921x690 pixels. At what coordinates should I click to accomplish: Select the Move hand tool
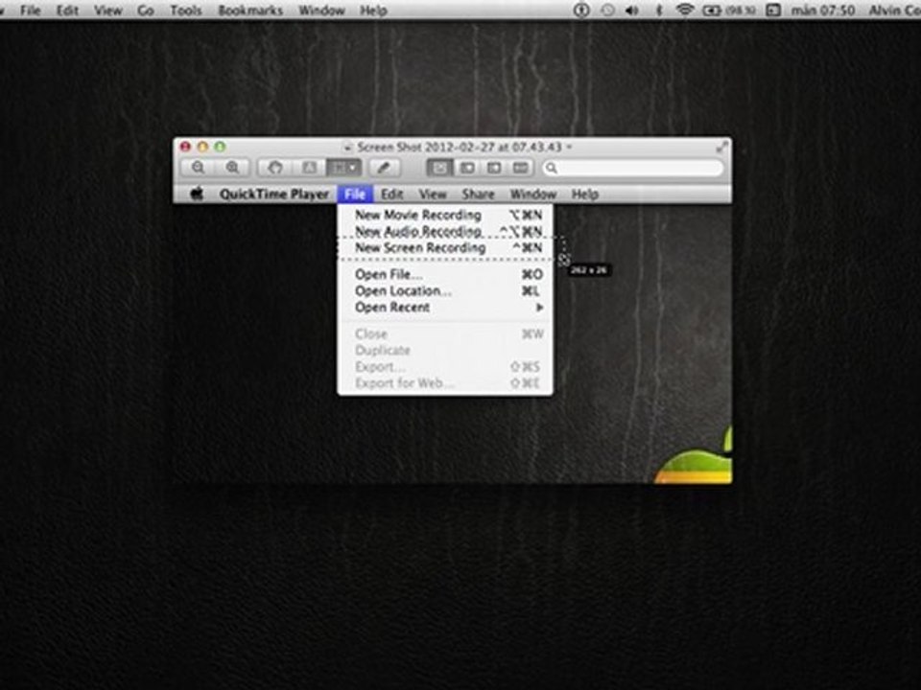pos(275,168)
